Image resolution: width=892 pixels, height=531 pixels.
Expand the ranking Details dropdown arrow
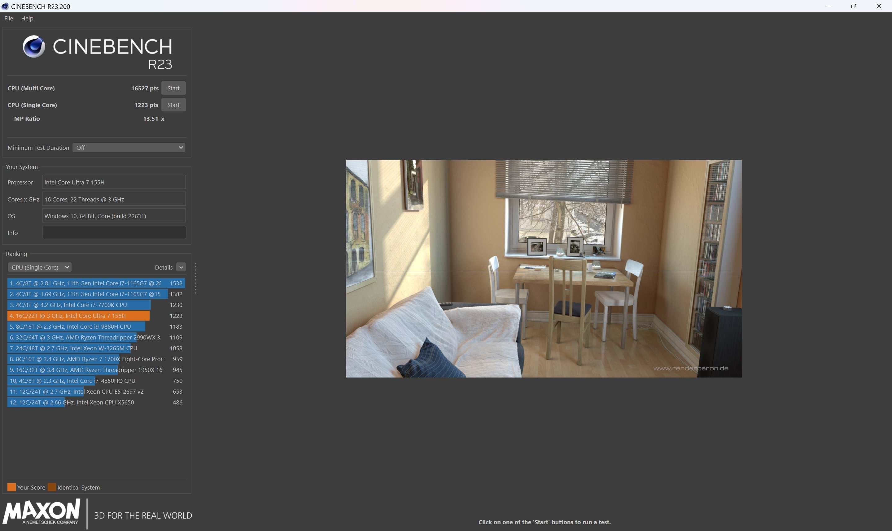point(181,267)
